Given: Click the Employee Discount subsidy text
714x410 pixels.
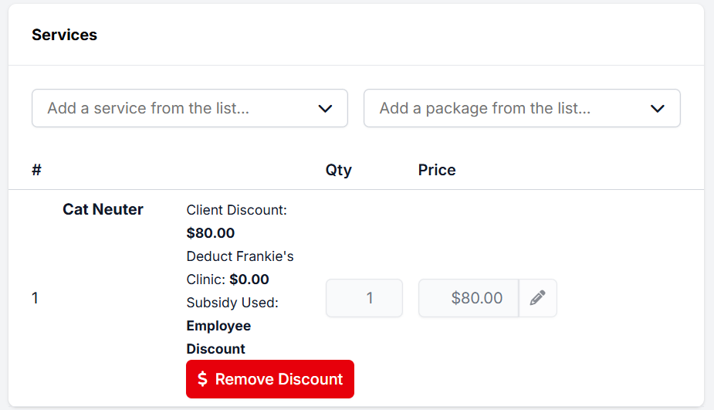Looking at the screenshot, I should [218, 337].
